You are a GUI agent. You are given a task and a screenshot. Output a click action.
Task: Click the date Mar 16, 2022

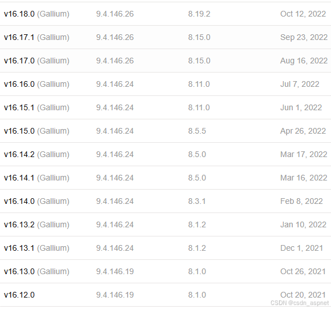coord(304,178)
